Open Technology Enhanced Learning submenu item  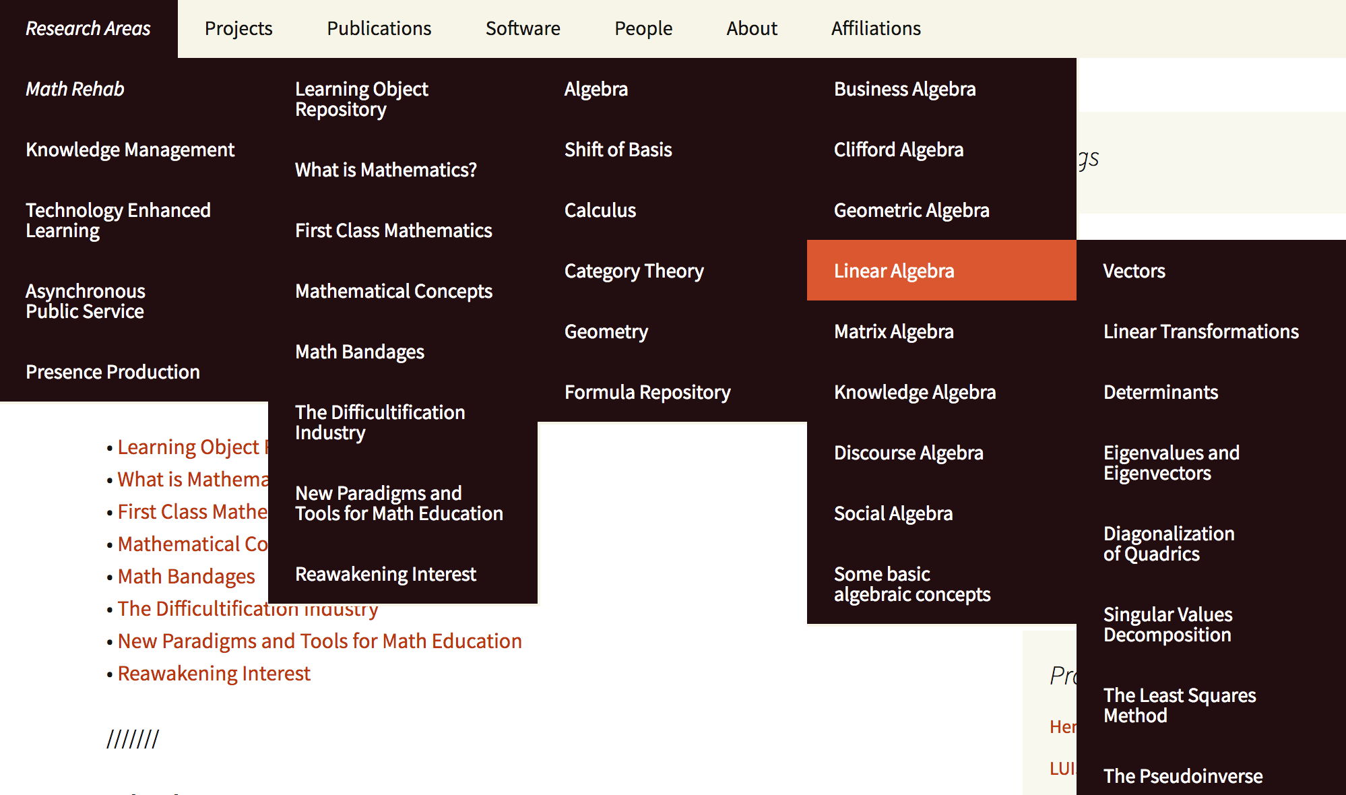point(118,220)
